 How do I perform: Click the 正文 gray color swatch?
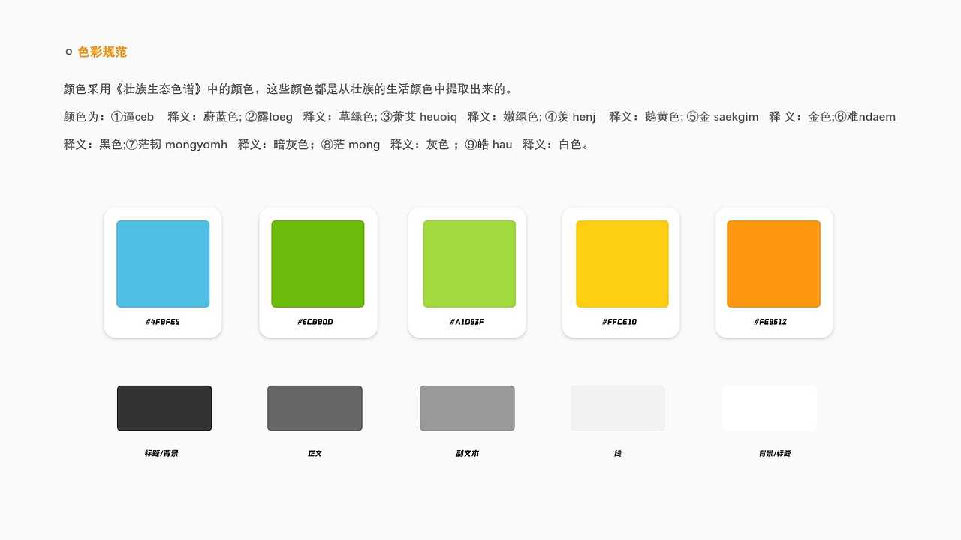click(315, 407)
